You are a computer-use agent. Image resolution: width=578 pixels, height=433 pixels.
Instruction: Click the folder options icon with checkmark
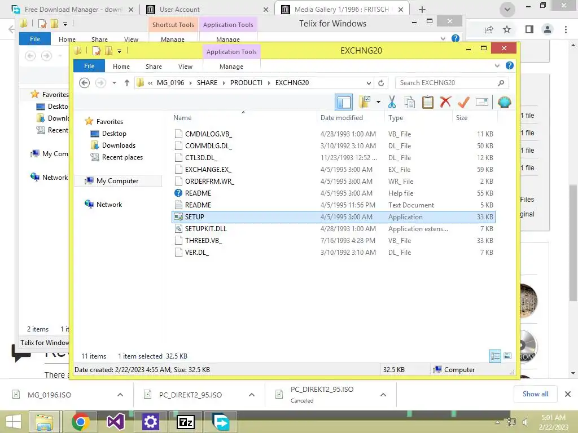pyautogui.click(x=365, y=102)
